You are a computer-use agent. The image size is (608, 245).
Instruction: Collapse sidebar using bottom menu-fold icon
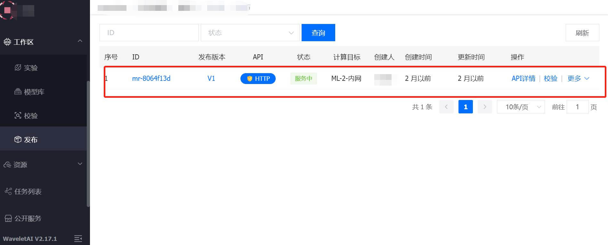click(78, 239)
